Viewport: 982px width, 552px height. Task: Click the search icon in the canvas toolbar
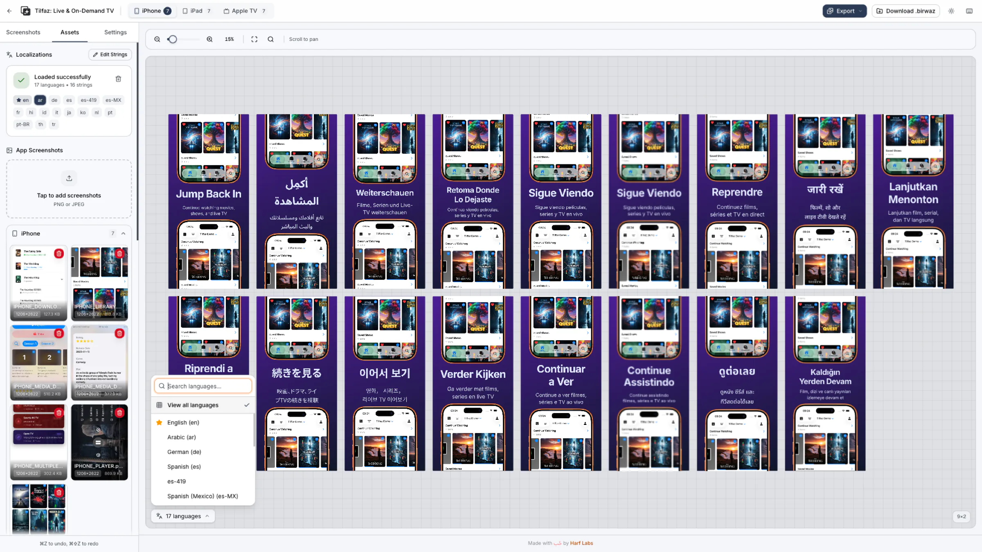coord(270,39)
